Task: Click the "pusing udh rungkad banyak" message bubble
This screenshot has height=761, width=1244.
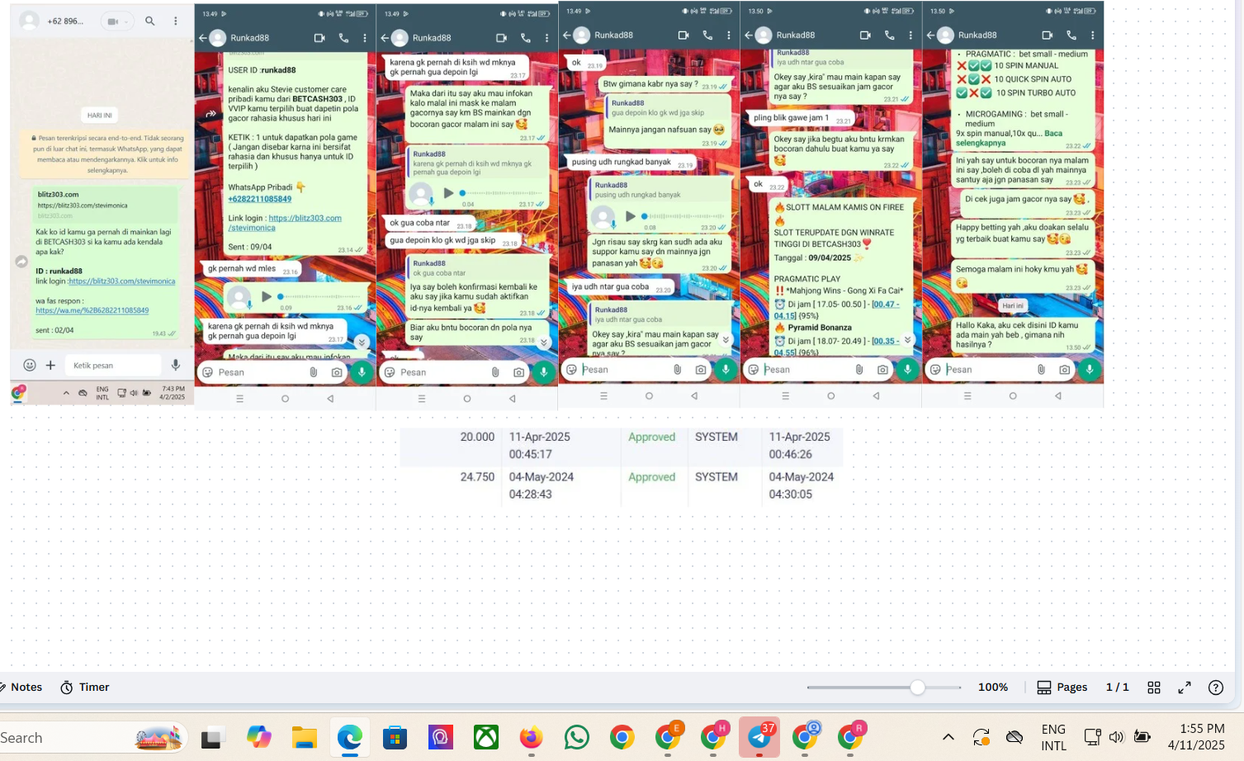Action: (632, 163)
